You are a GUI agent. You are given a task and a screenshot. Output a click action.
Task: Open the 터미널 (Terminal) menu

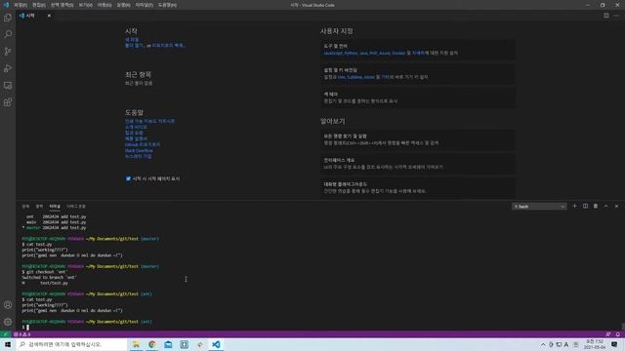(x=145, y=5)
